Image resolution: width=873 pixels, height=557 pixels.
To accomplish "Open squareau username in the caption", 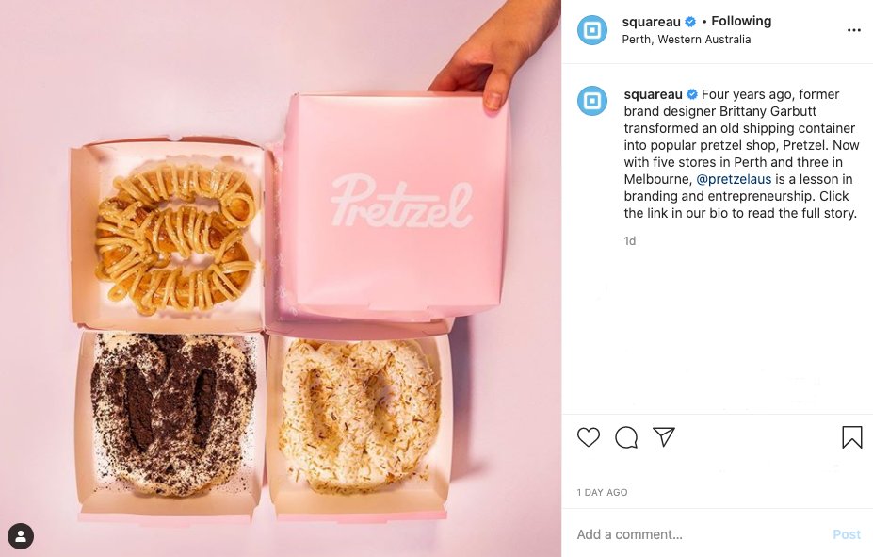I will tap(653, 94).
